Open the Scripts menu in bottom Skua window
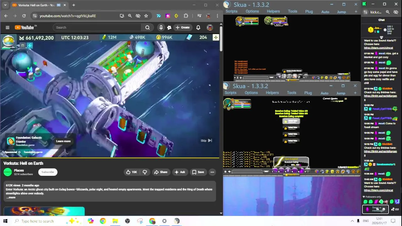The image size is (402, 226). [231, 93]
